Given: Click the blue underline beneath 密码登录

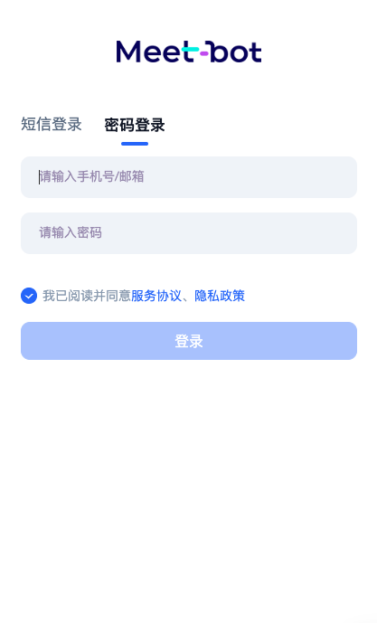Looking at the screenshot, I should point(135,144).
